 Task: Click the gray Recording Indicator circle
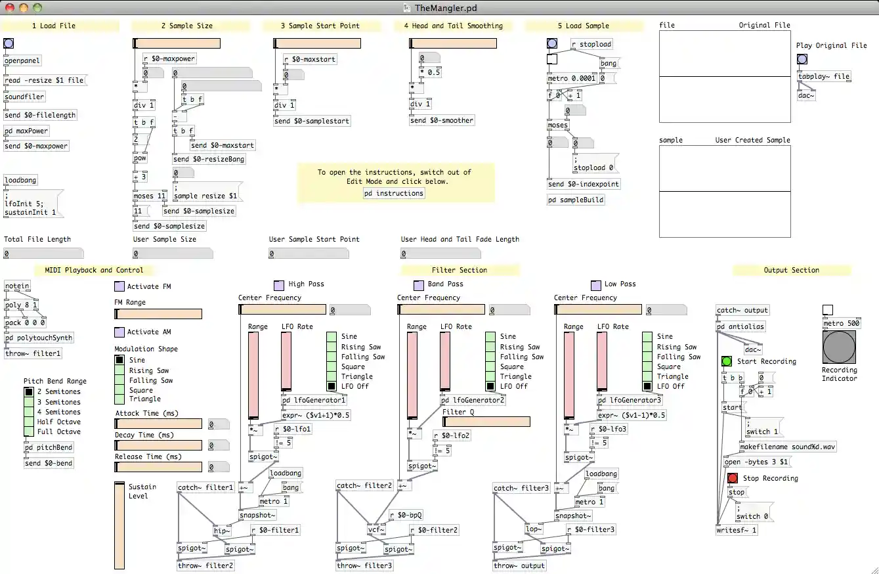tap(839, 346)
